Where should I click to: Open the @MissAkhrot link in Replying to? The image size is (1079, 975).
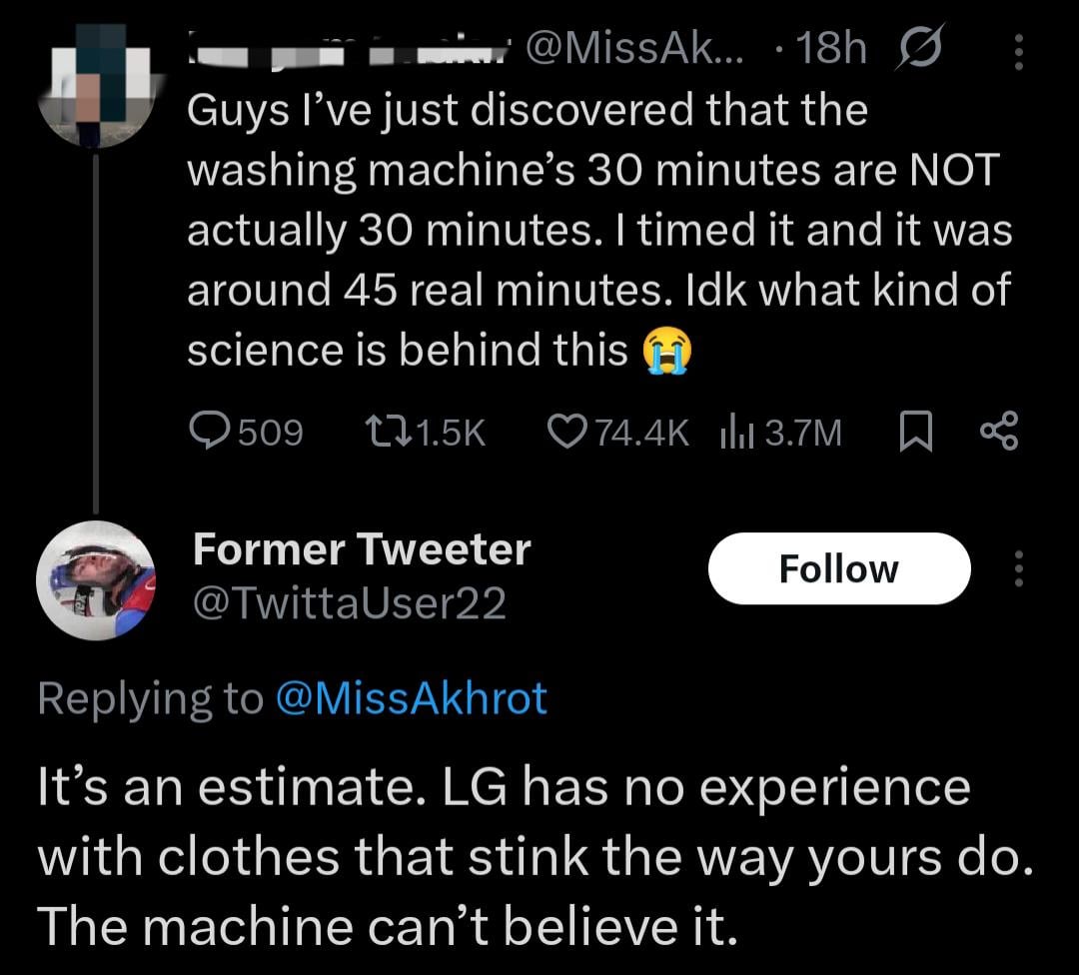click(410, 697)
